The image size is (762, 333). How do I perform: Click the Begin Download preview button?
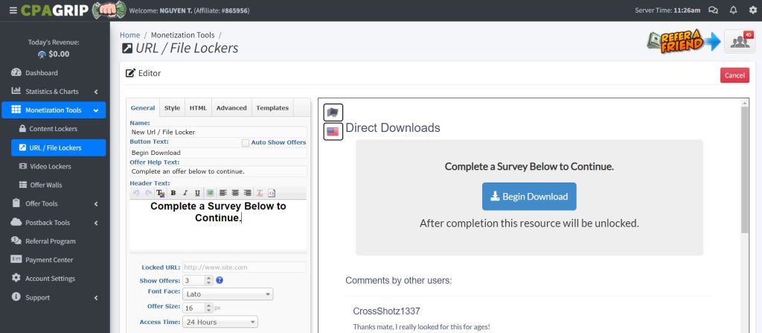pyautogui.click(x=528, y=197)
